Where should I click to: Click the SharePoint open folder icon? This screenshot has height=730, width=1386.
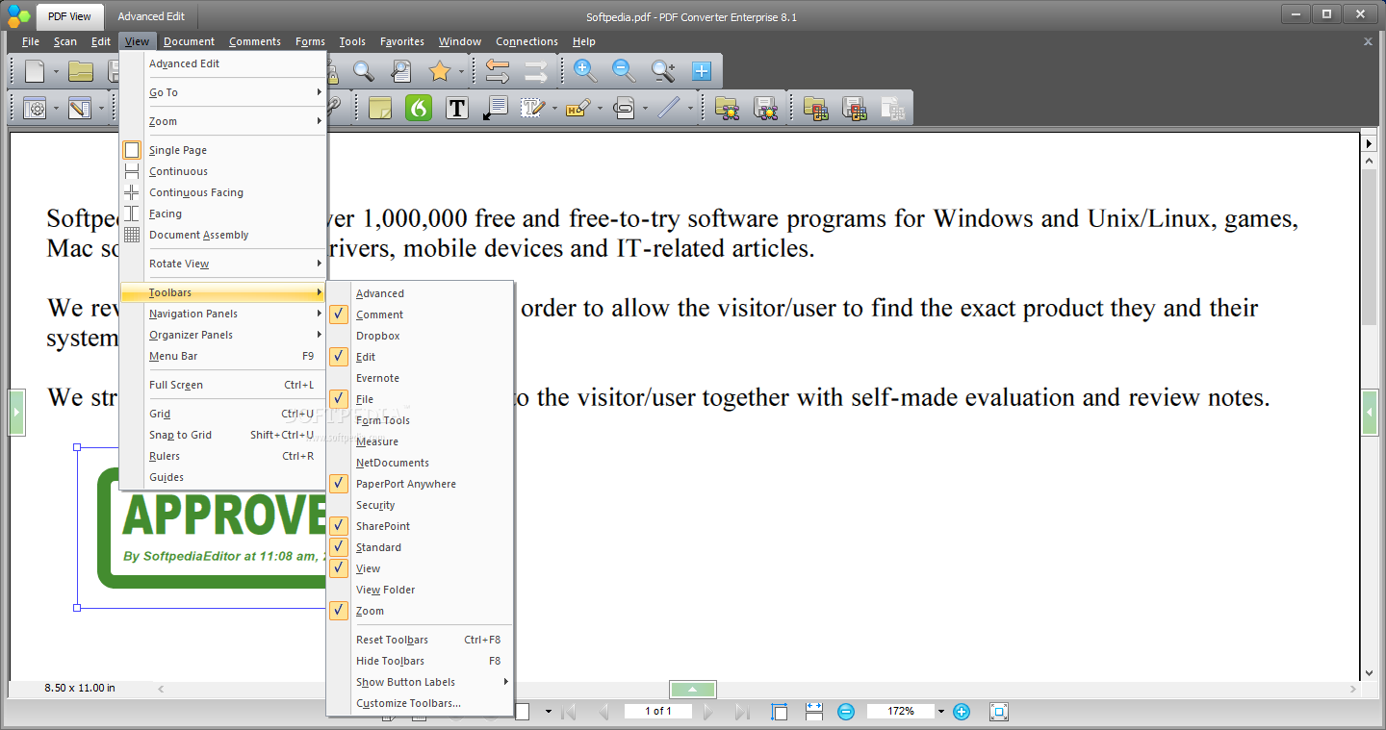(x=727, y=108)
